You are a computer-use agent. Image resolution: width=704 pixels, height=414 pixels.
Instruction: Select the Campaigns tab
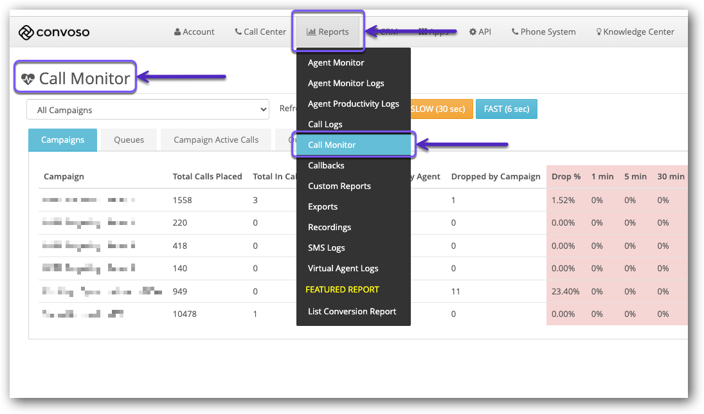(x=62, y=140)
